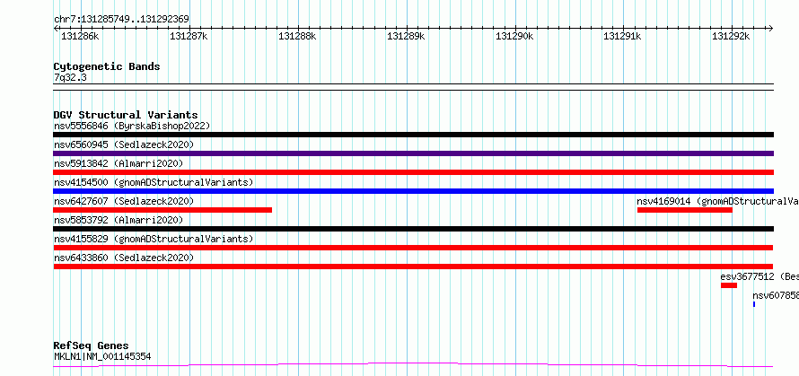
Task: Open MKLN1|NM_001145354 gene label
Action: [x=102, y=356]
